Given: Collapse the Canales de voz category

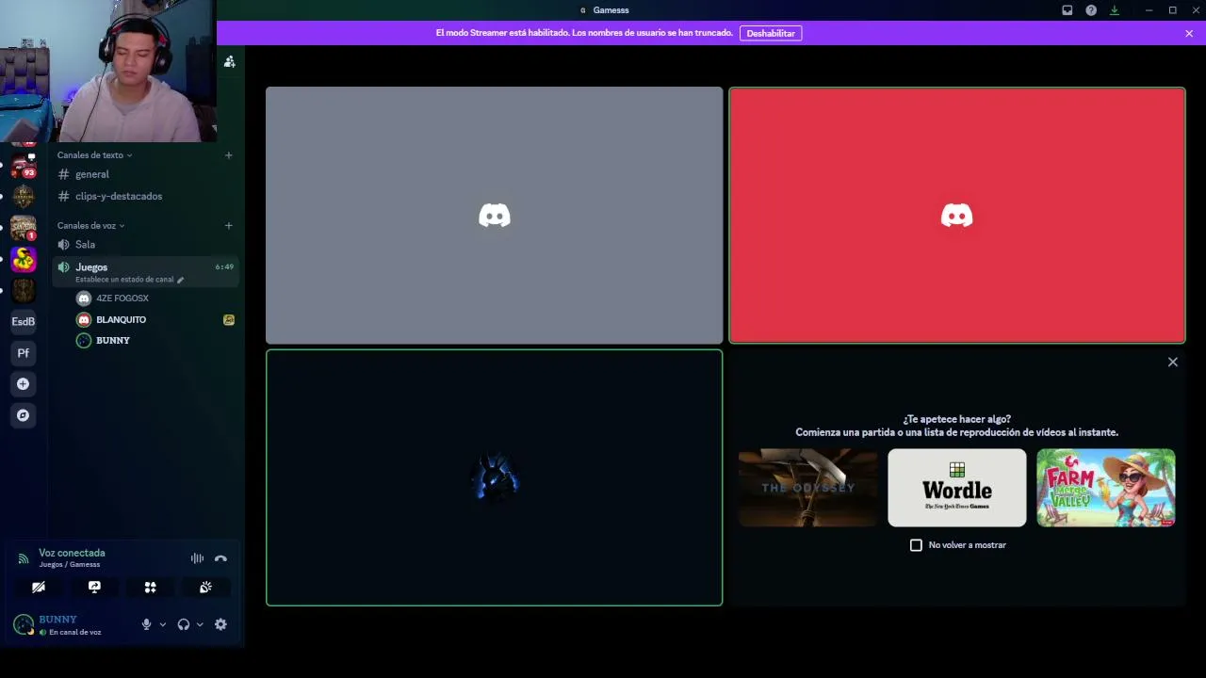Looking at the screenshot, I should (90, 226).
